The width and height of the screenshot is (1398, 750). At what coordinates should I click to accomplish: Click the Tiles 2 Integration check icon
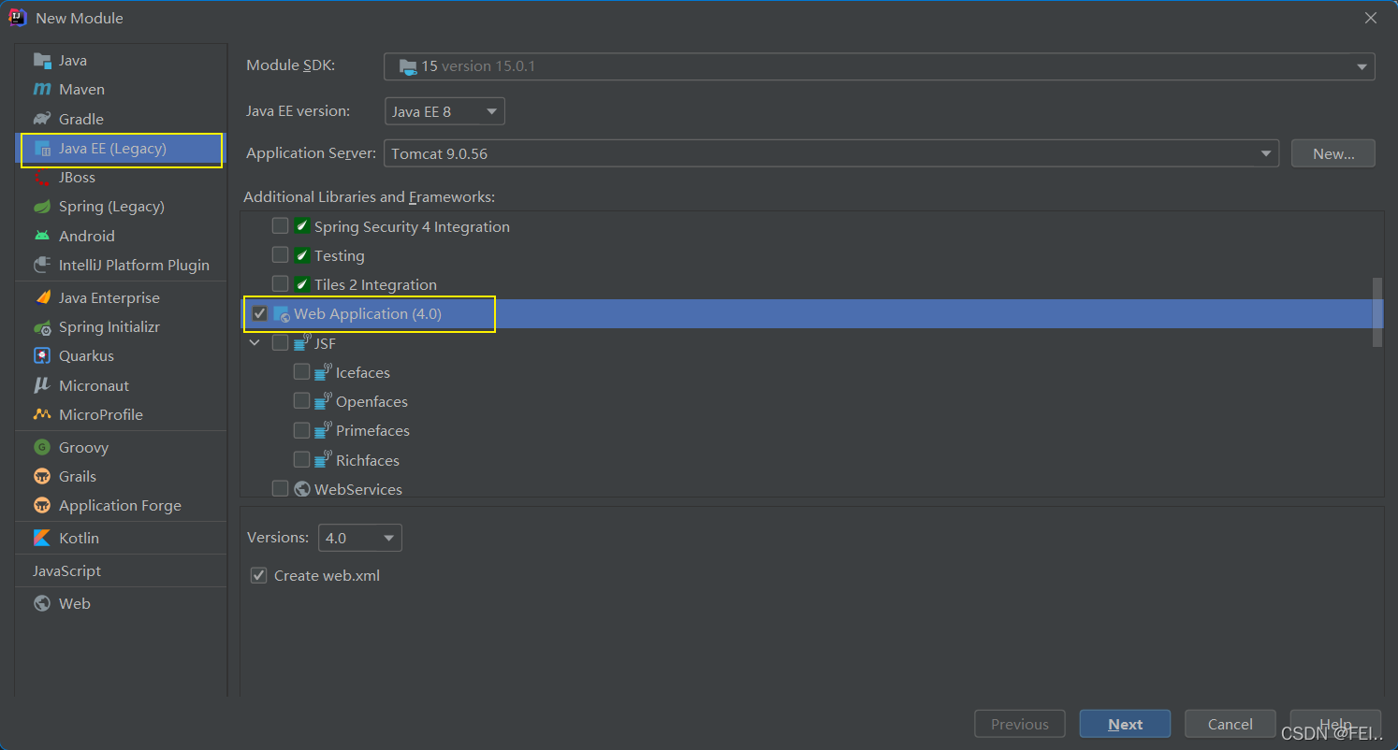coord(302,284)
